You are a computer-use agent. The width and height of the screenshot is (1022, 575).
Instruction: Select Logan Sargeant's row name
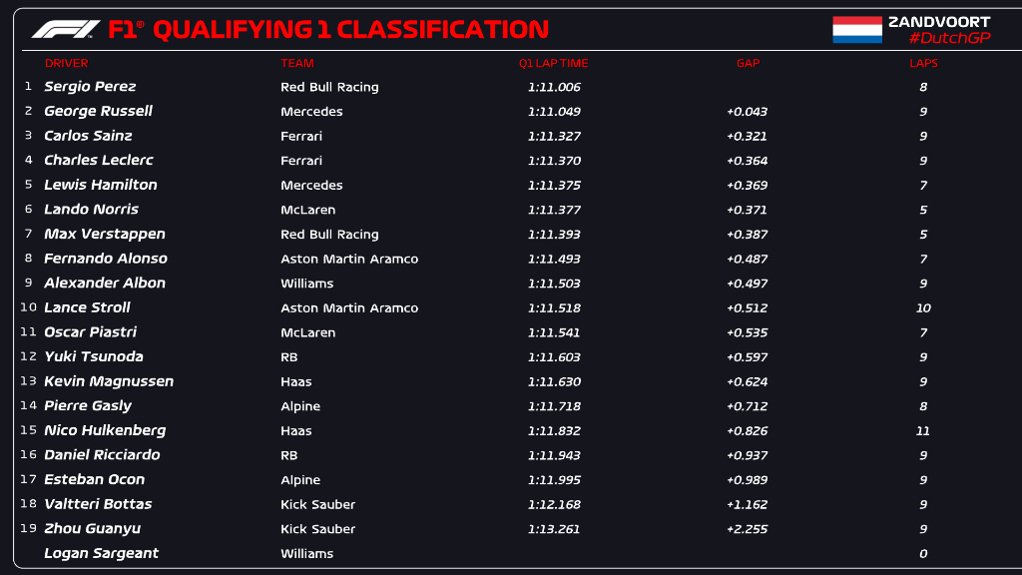coord(101,553)
